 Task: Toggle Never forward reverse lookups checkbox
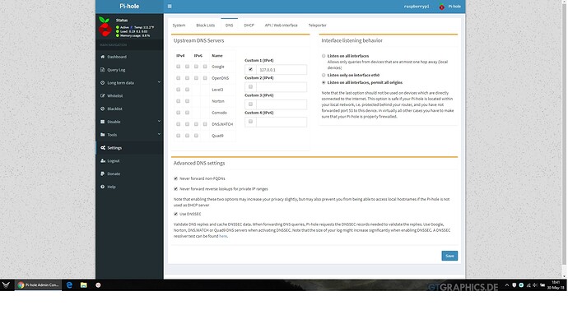click(x=175, y=189)
